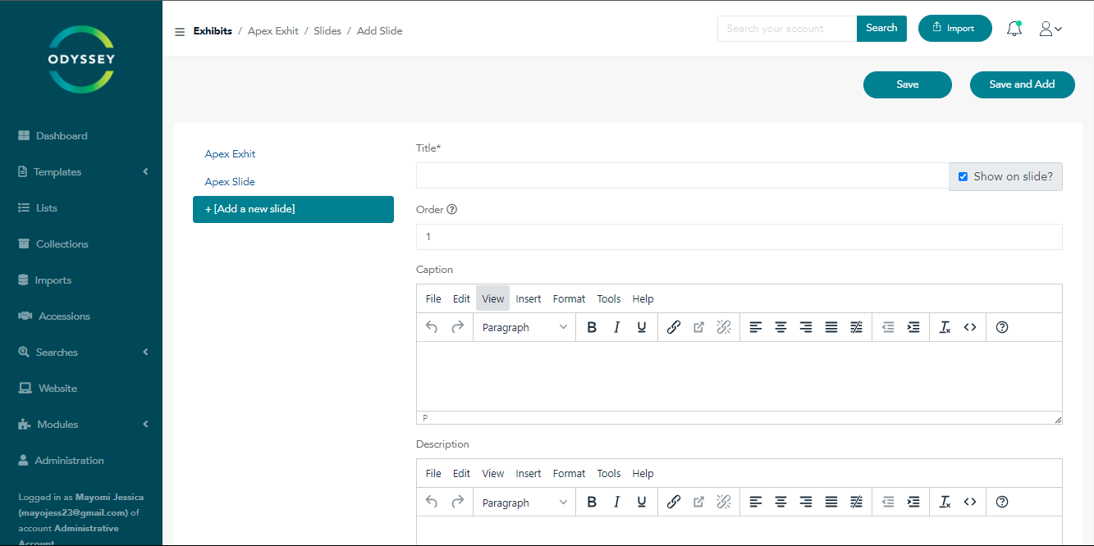The height and width of the screenshot is (546, 1094).
Task: Click the Imports sidebar icon
Action: (23, 280)
